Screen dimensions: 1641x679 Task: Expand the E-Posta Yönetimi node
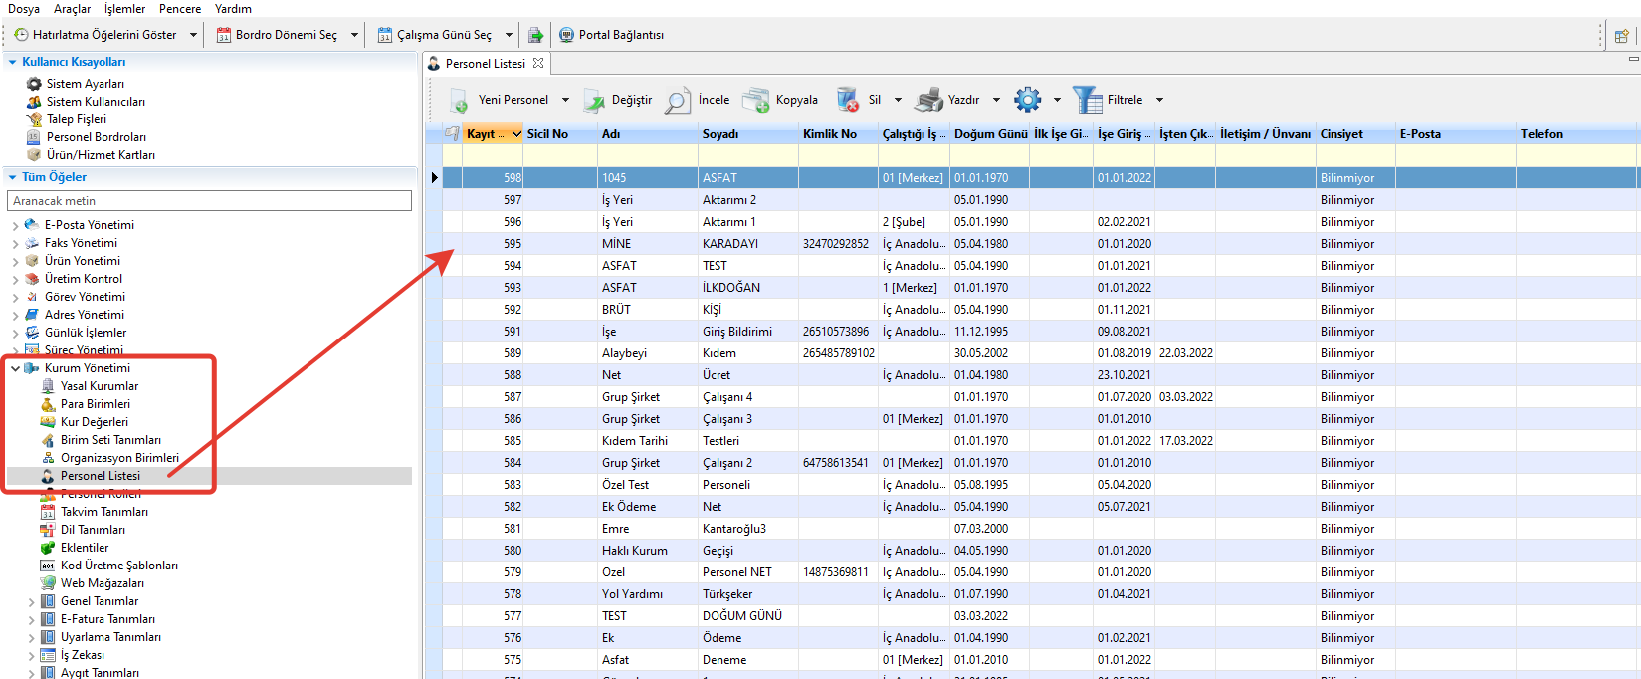coord(15,225)
